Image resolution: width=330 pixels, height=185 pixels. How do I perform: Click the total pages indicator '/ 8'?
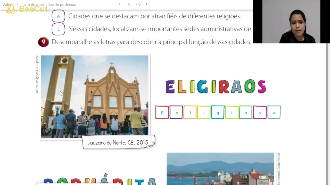tap(138, 4)
